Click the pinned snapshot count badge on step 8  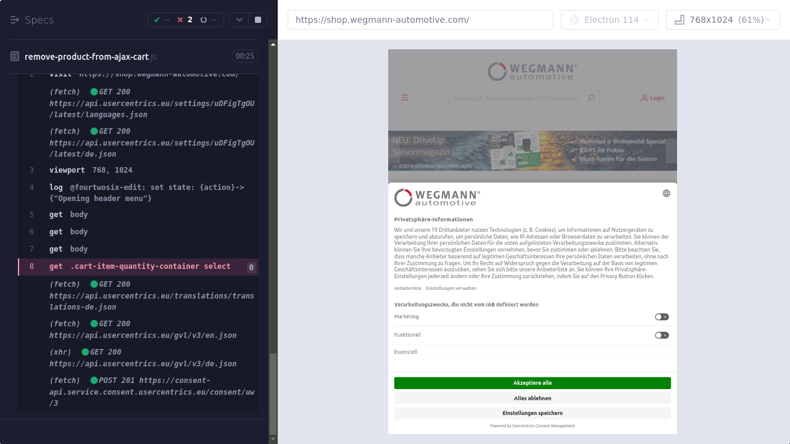[251, 267]
